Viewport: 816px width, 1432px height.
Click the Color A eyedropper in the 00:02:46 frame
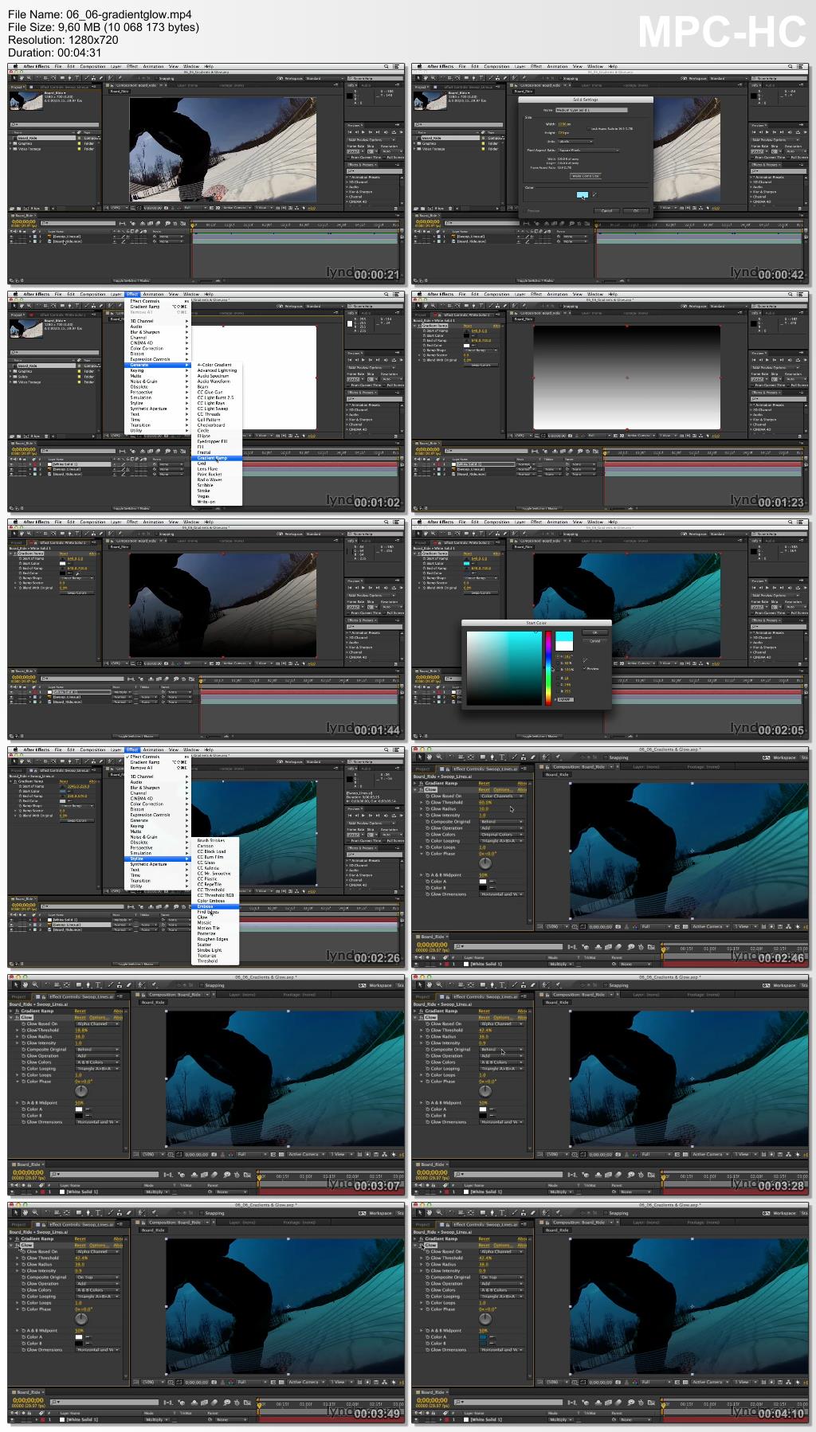point(492,882)
